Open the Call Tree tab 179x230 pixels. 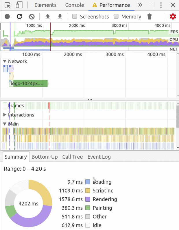coord(73,157)
